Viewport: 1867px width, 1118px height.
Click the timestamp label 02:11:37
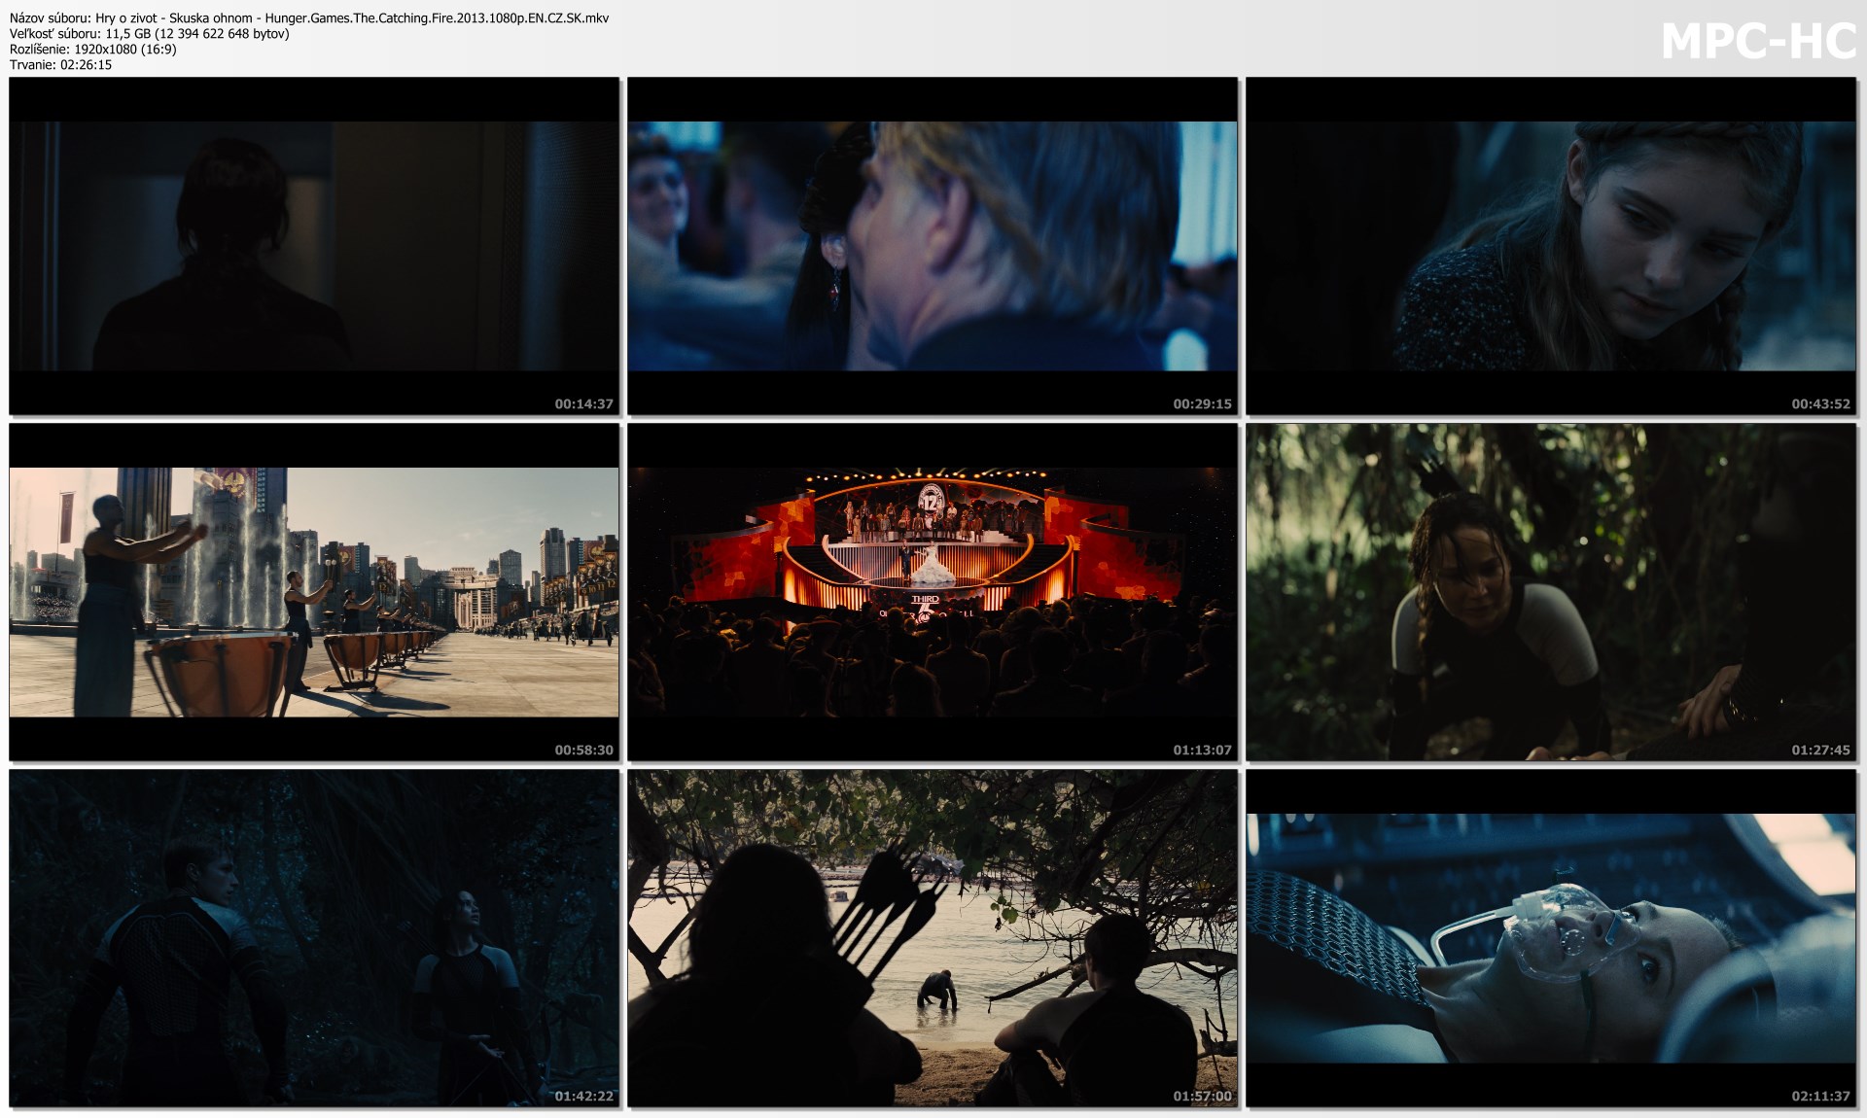pyautogui.click(x=1820, y=1096)
